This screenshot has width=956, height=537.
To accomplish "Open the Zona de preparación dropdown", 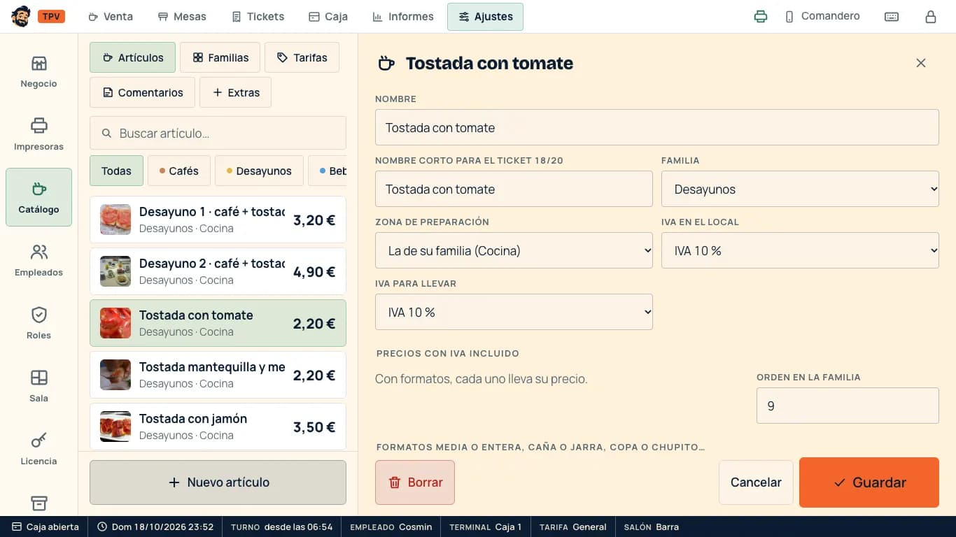I will click(x=514, y=250).
